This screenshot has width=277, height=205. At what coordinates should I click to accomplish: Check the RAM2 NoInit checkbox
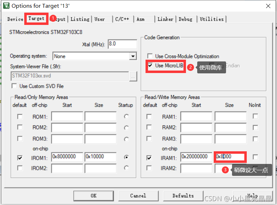[256, 127]
